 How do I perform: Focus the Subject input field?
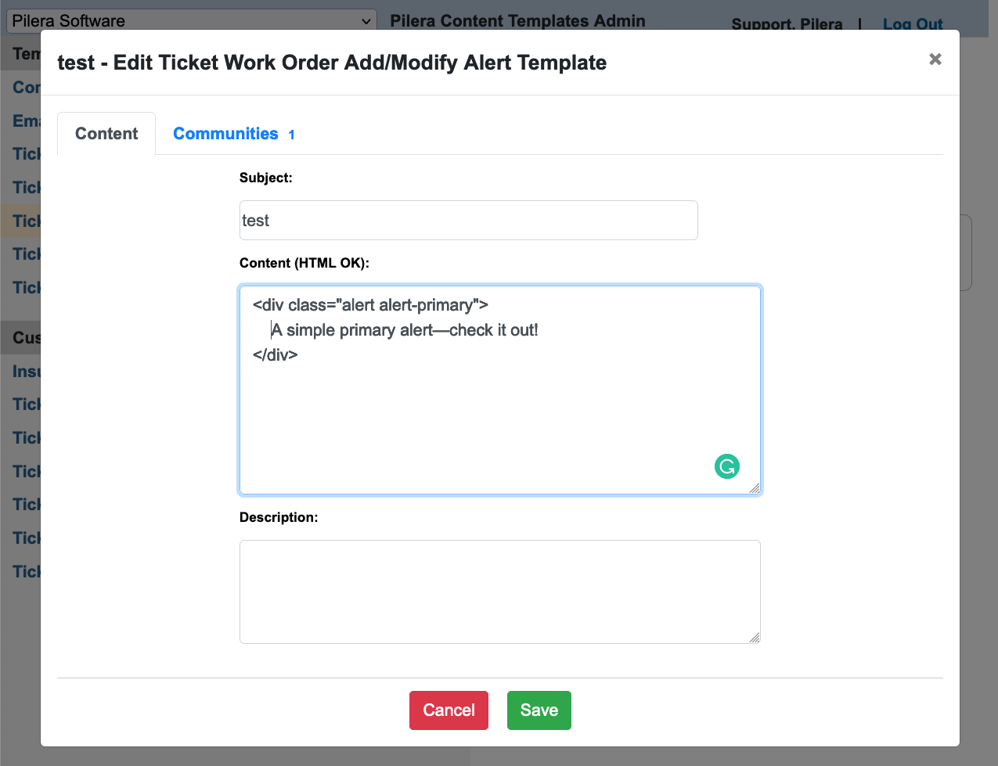468,221
